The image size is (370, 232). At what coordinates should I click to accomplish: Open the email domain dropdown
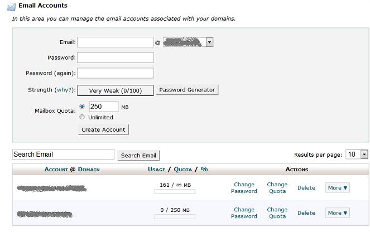coord(209,42)
